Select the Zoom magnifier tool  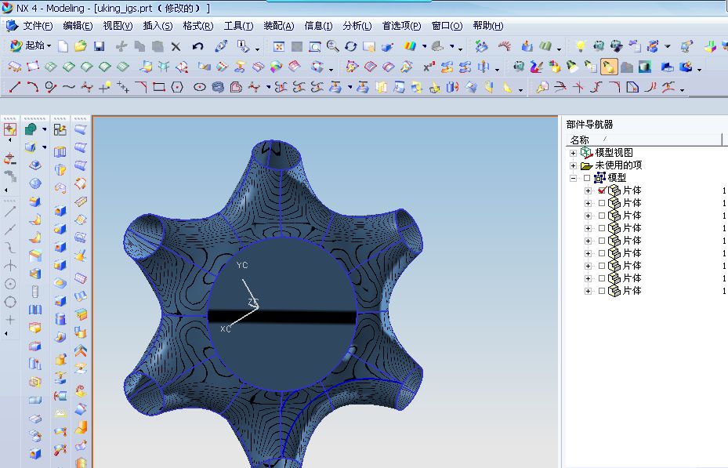tap(332, 46)
